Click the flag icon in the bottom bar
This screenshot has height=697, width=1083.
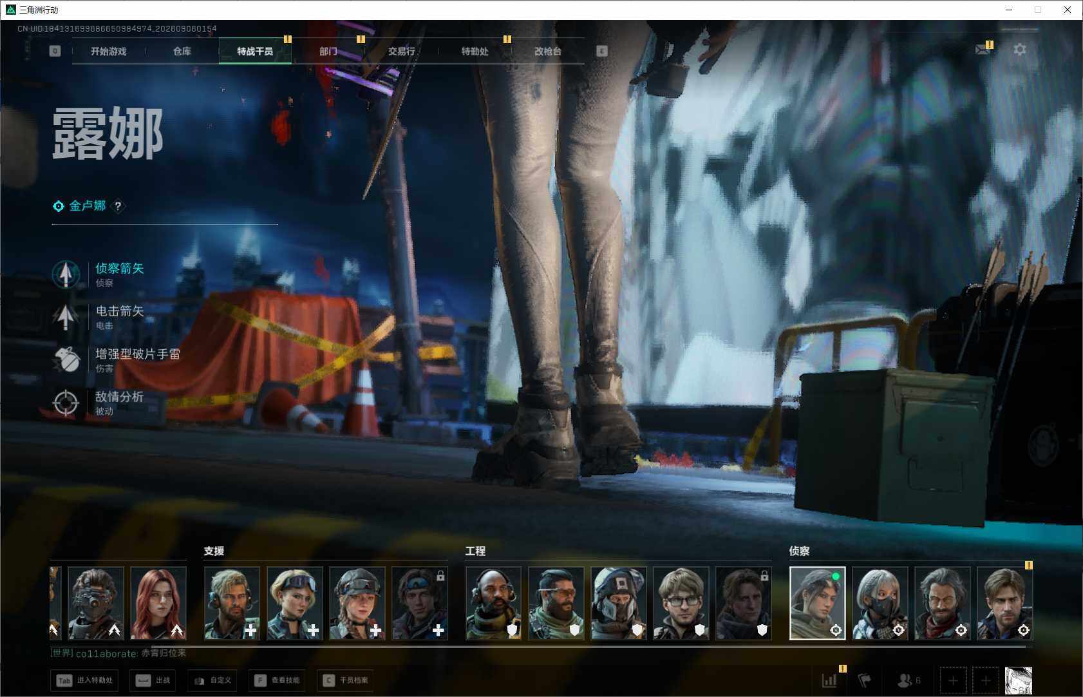point(865,680)
